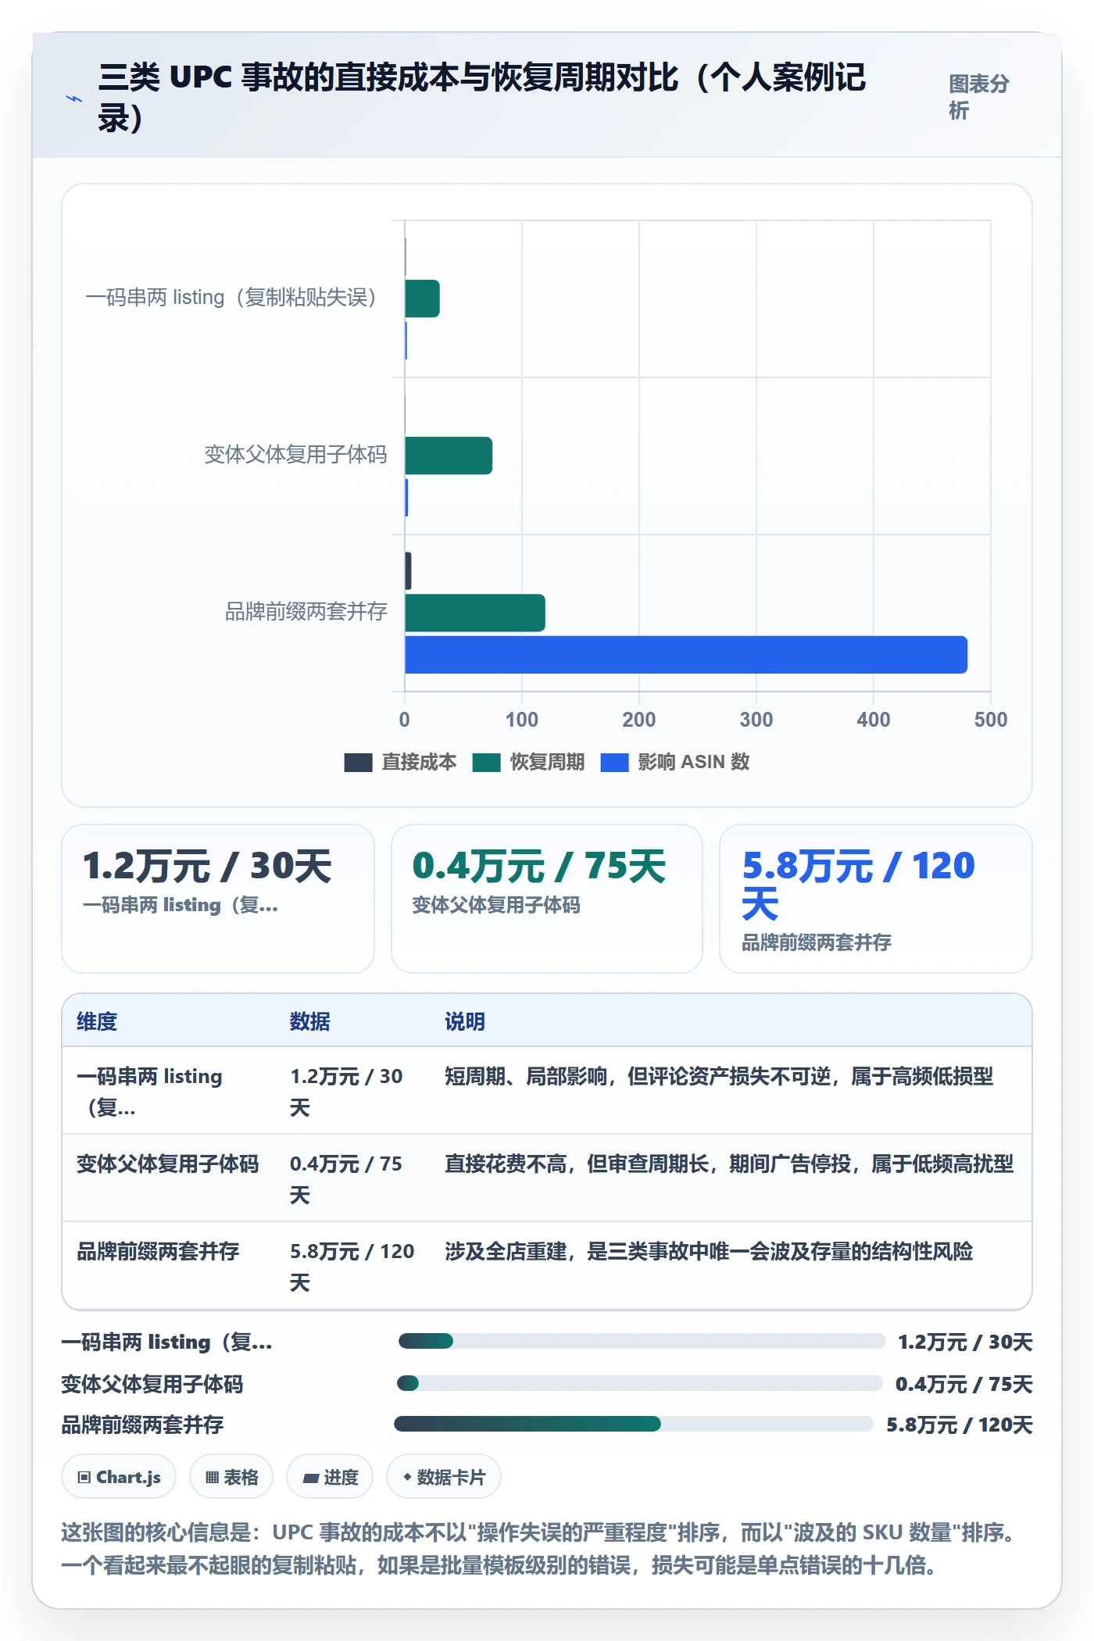Click progress value 0.4万元 / 75天

pos(964,1384)
